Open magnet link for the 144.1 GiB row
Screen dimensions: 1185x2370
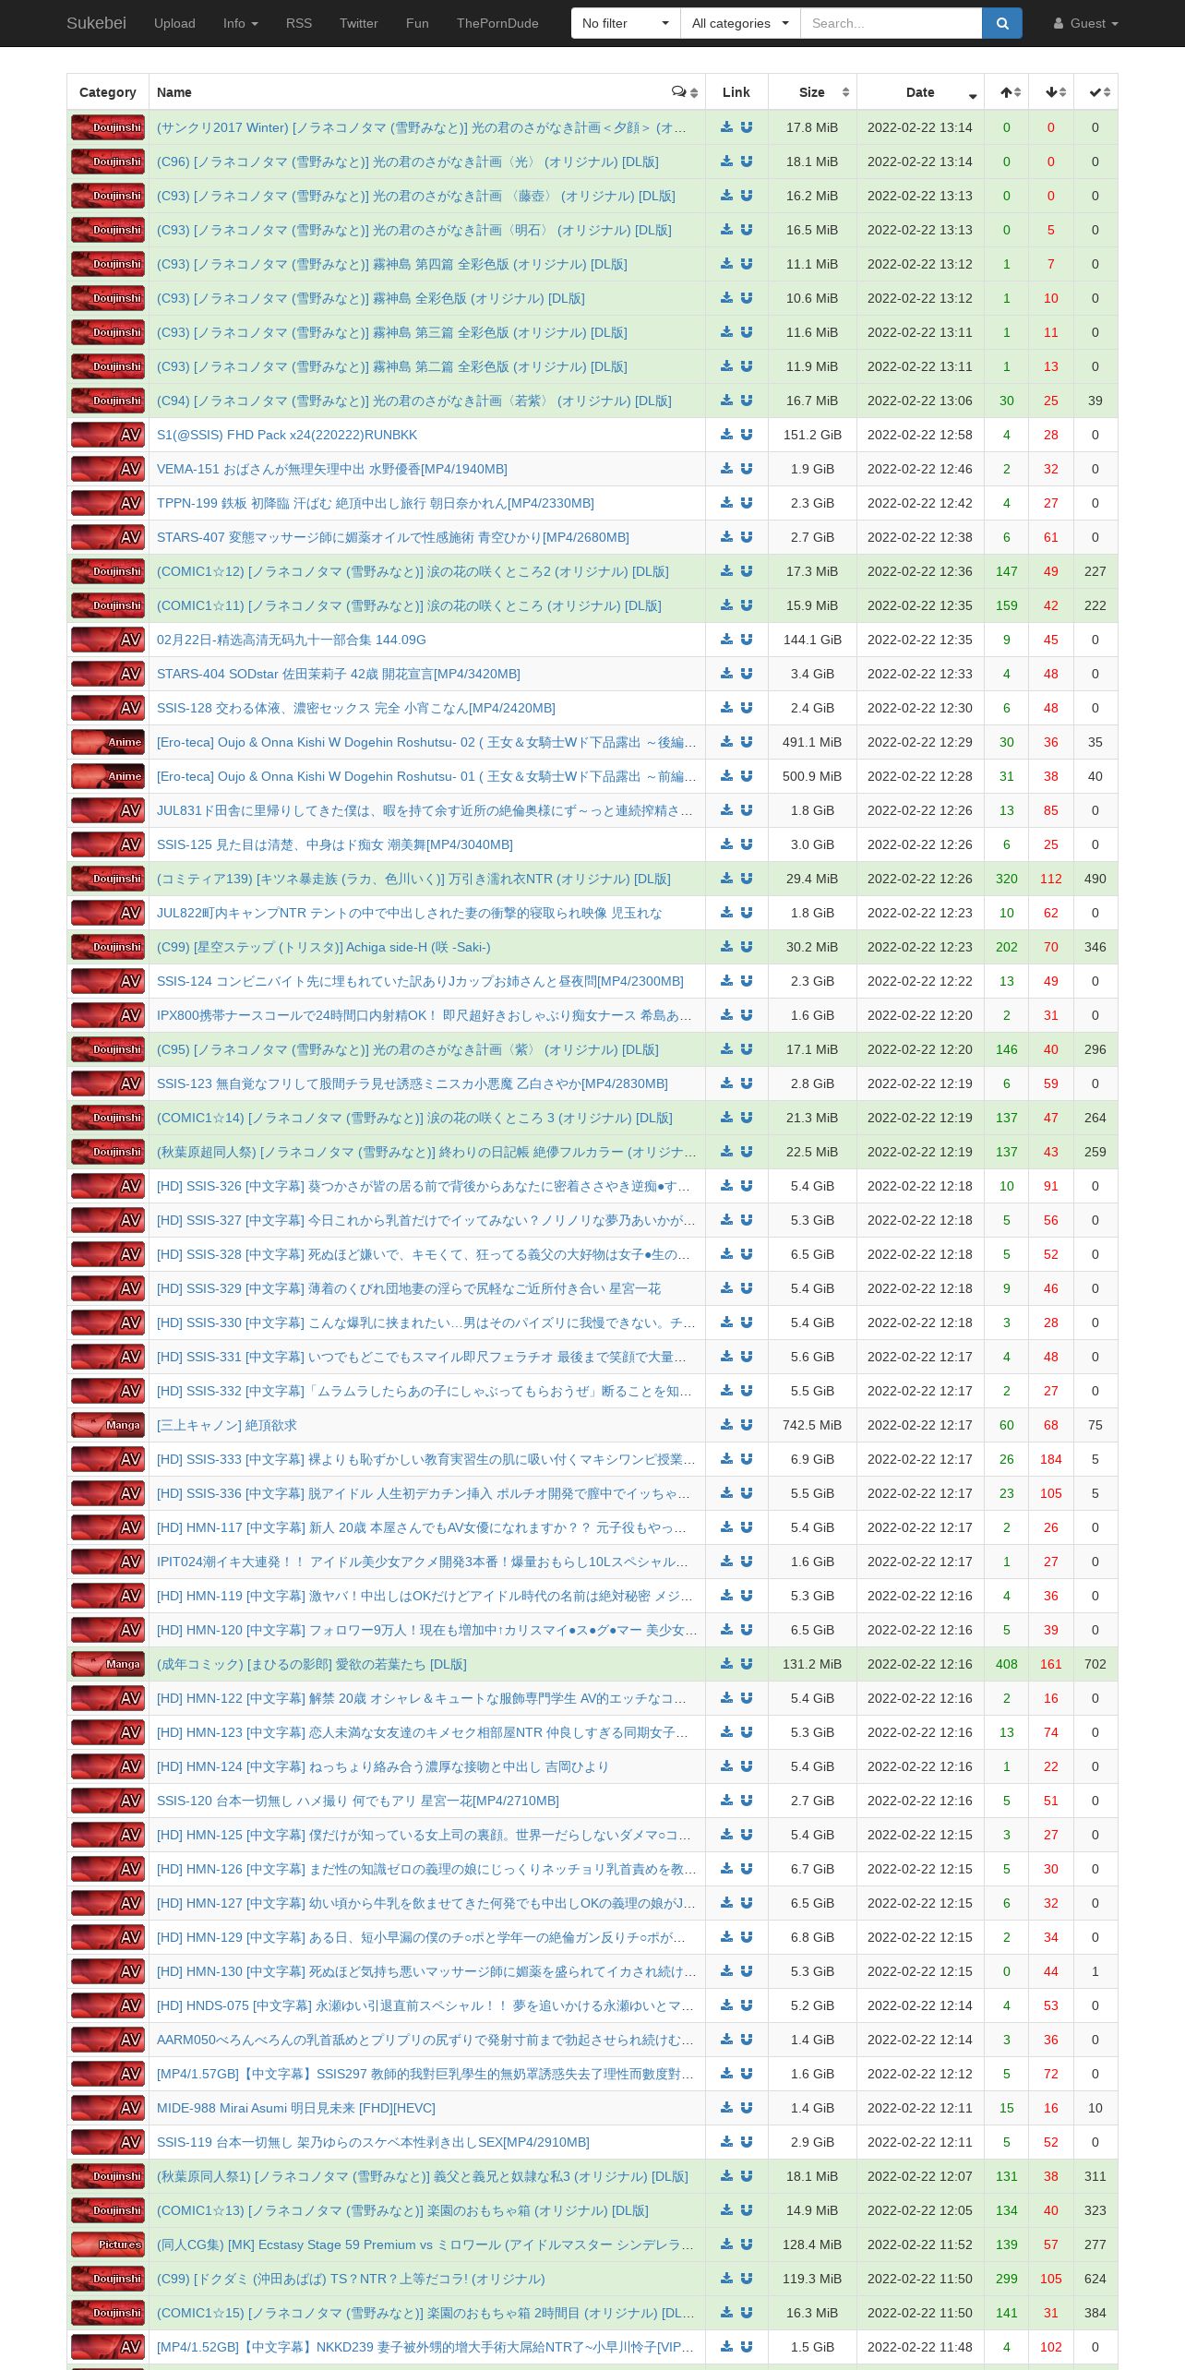click(747, 640)
